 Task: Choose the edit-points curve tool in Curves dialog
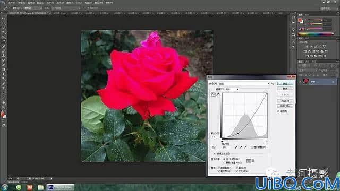coord(213,94)
